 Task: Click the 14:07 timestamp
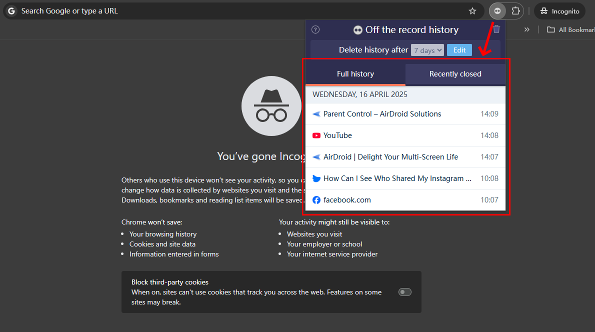pyautogui.click(x=489, y=156)
